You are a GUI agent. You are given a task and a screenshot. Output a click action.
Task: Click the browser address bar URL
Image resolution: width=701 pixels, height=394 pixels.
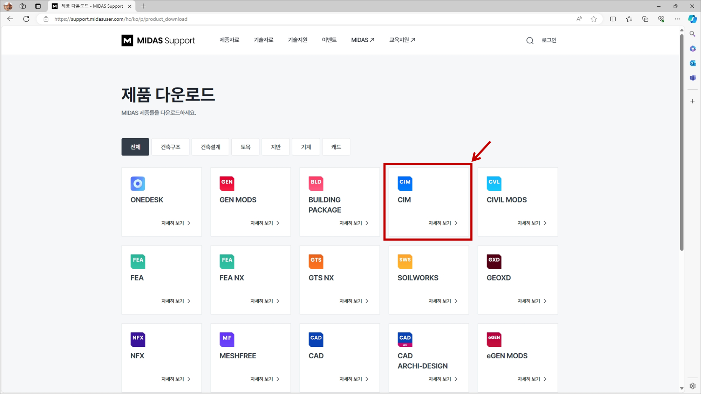click(x=121, y=19)
